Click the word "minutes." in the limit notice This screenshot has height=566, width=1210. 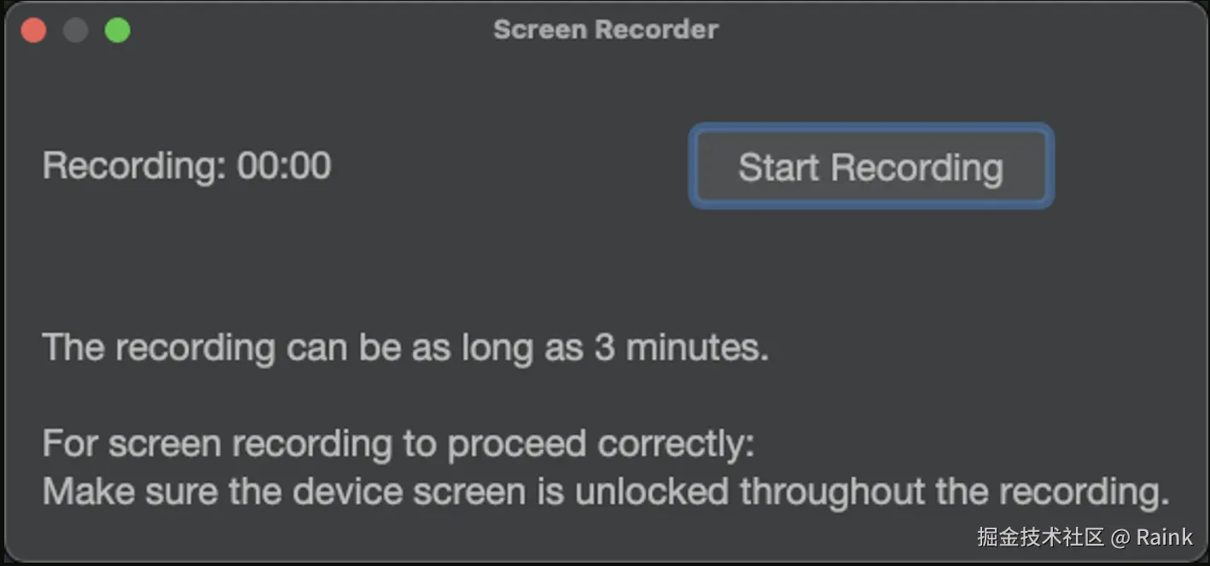(x=697, y=348)
